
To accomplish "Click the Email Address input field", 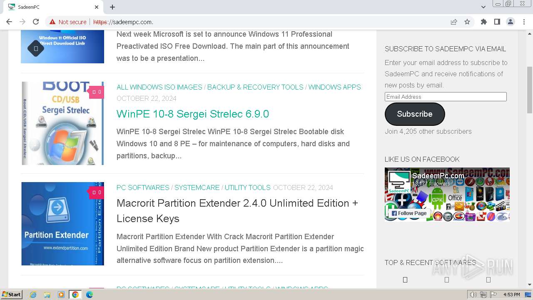I will (x=446, y=97).
